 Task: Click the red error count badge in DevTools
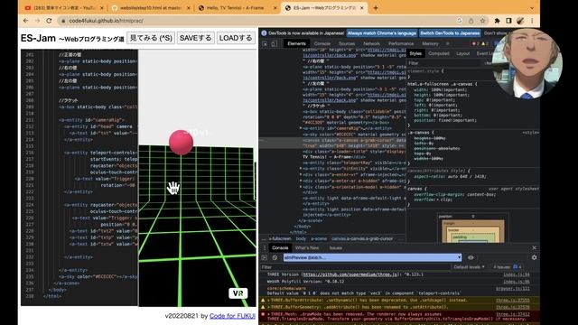pos(476,43)
